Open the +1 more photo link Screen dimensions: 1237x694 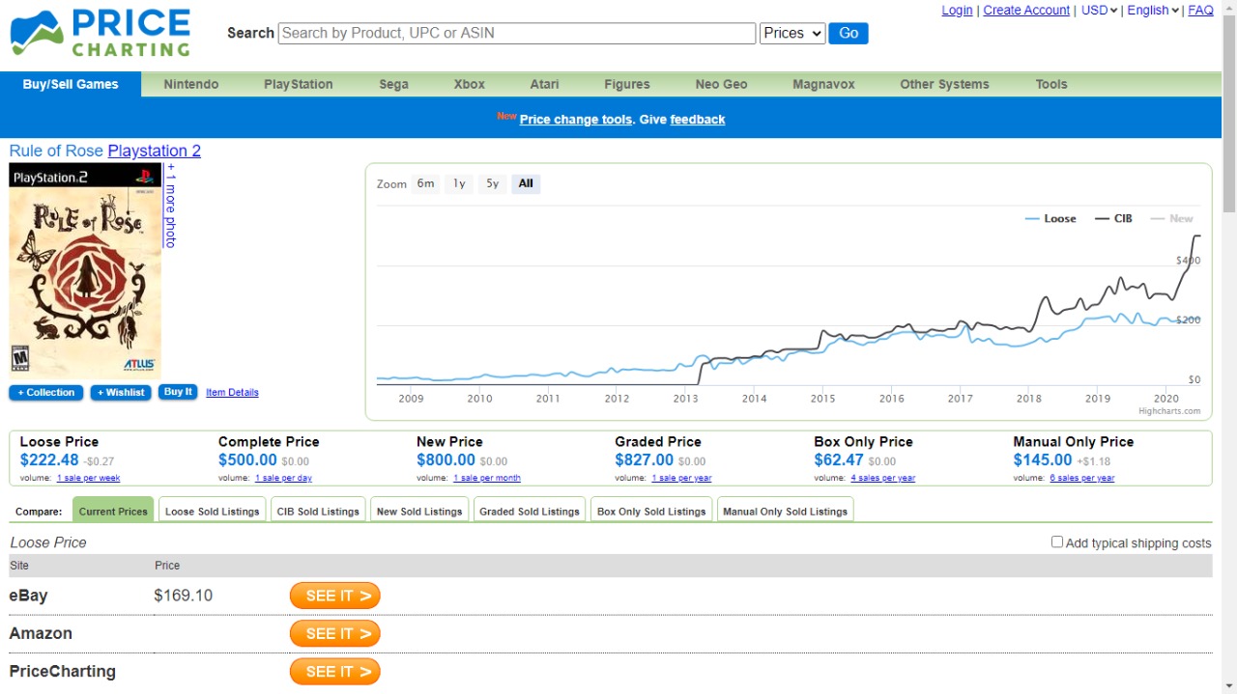tap(170, 206)
